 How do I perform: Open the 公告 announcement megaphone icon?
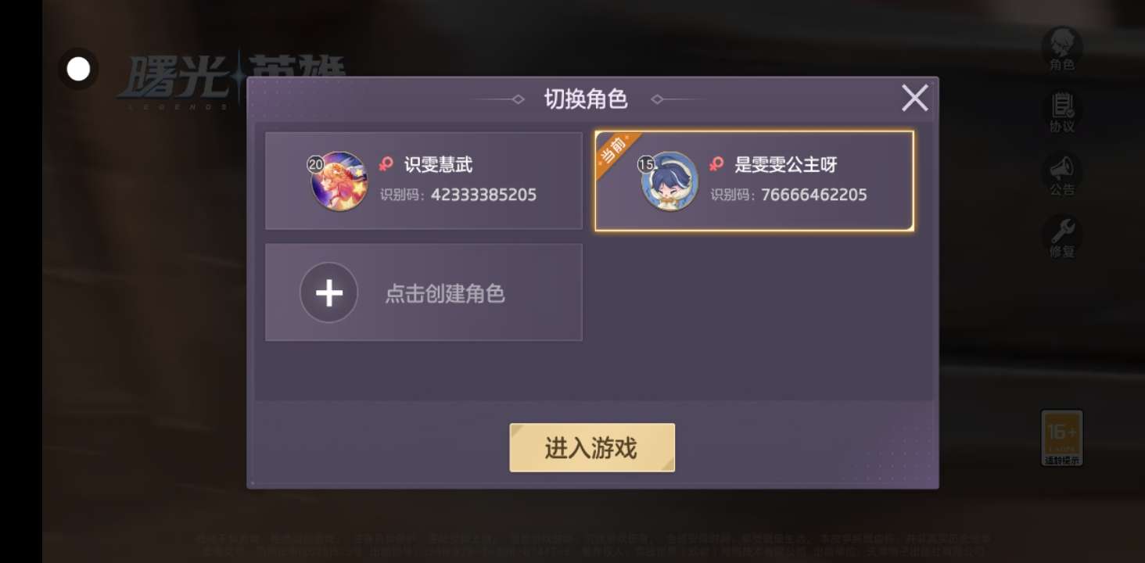click(1062, 174)
